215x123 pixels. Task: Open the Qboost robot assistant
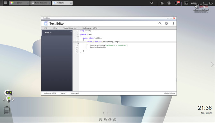click(x=9, y=96)
